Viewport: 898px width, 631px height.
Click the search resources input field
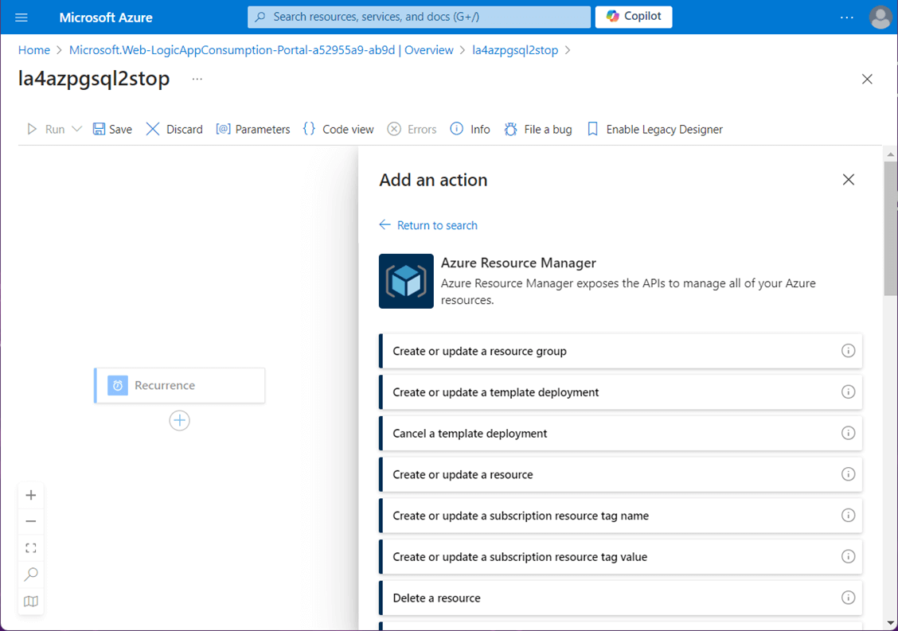[x=419, y=17]
